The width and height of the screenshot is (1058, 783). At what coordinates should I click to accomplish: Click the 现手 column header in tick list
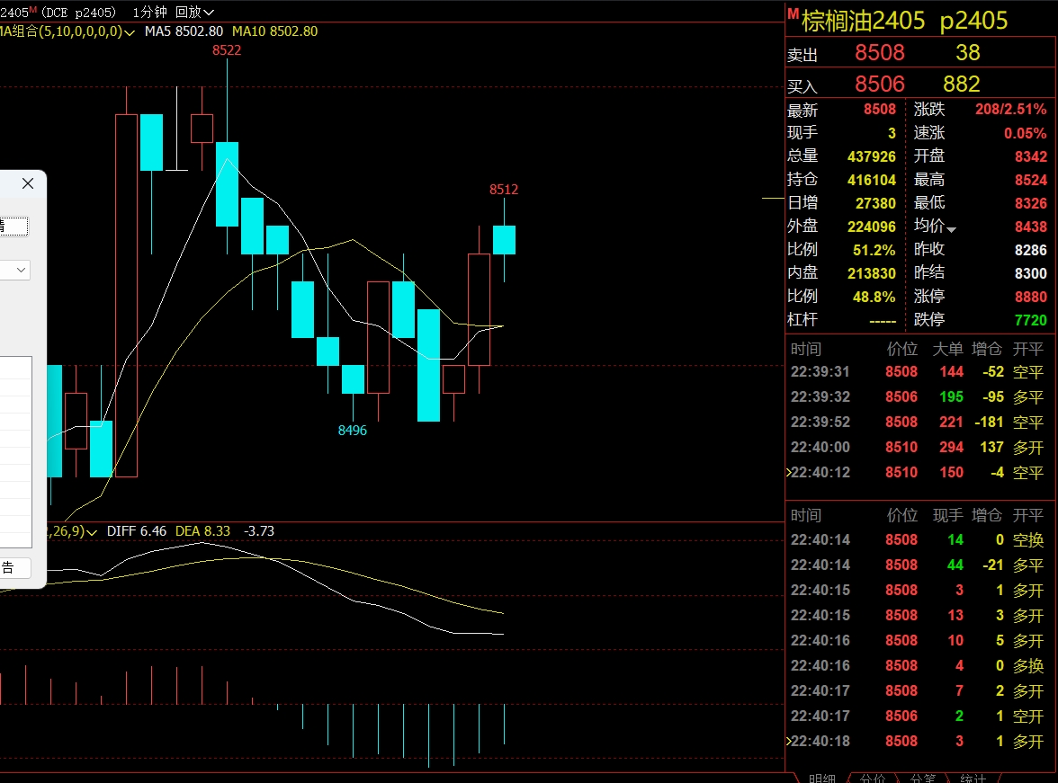(x=947, y=515)
